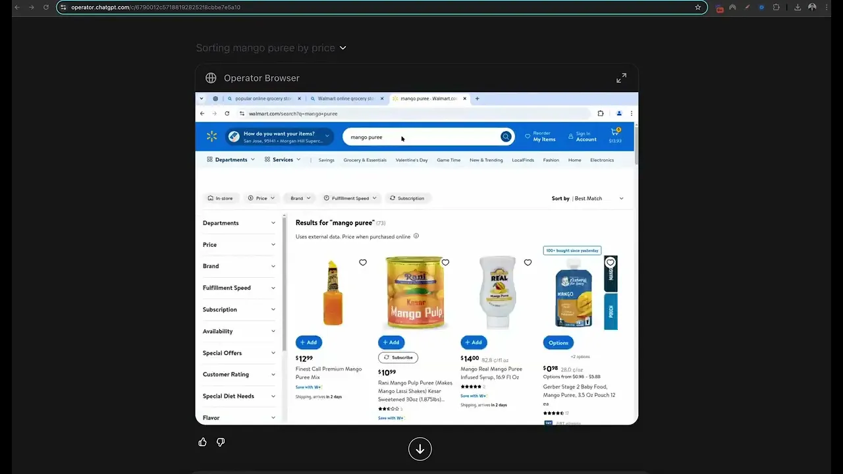
Task: Open the delivery location selector pill
Action: pos(280,136)
